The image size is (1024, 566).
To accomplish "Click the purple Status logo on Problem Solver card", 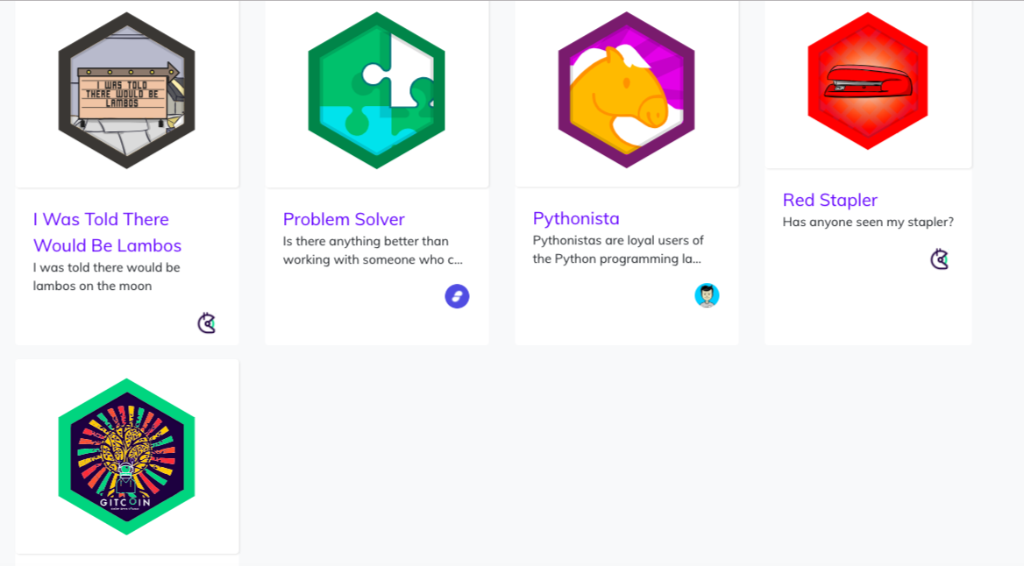I will [x=457, y=296].
